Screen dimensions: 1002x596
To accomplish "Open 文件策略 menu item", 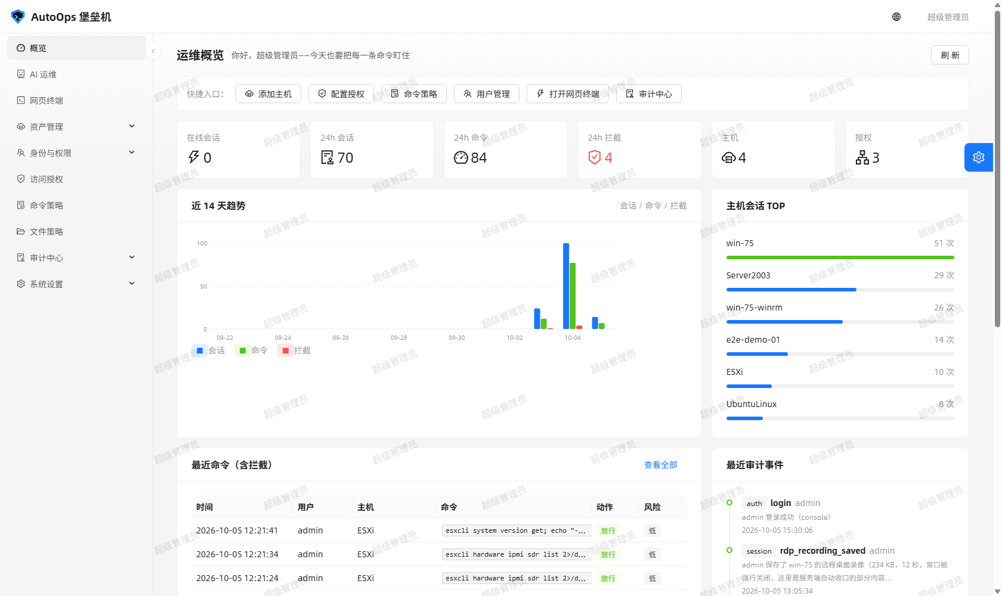I will pyautogui.click(x=76, y=231).
